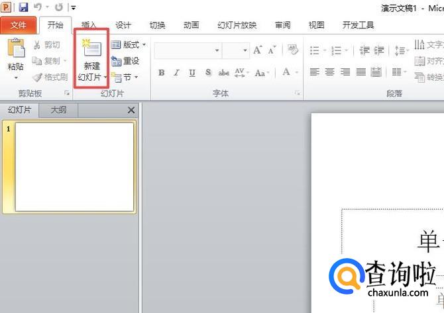This screenshot has width=444, height=313.
Task: Open the Developer (开发工具) tab
Action: tap(359, 25)
